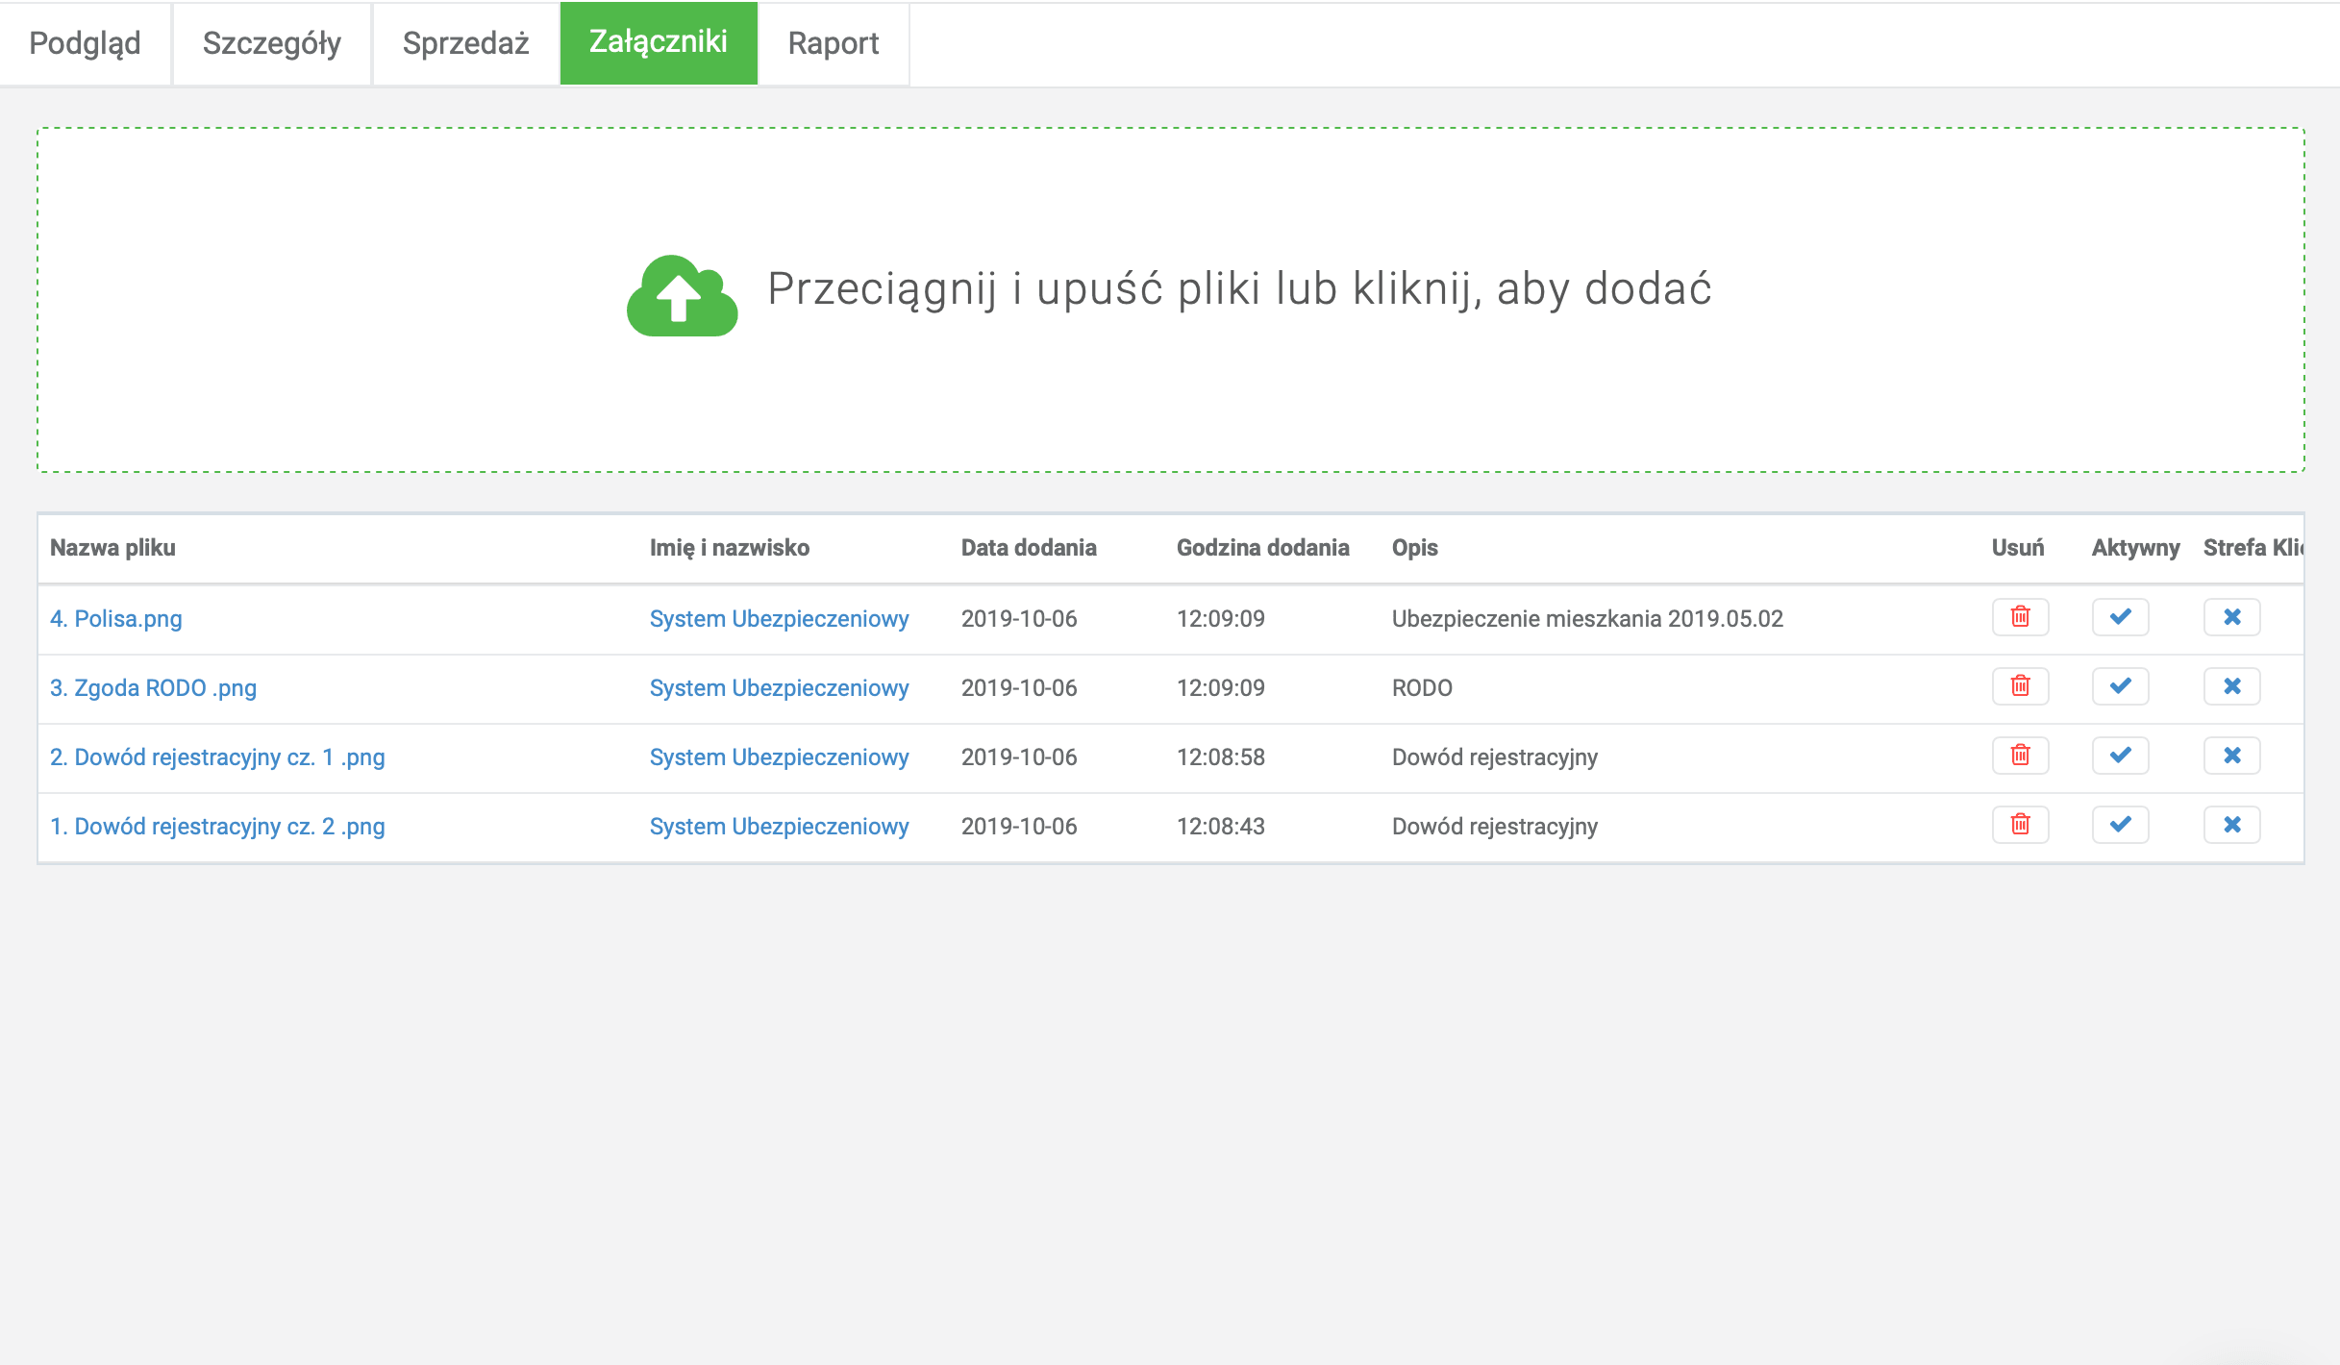
Task: Toggle Aktywny for Dowód rejestracyjny cz. 1 .png
Action: [x=2120, y=756]
